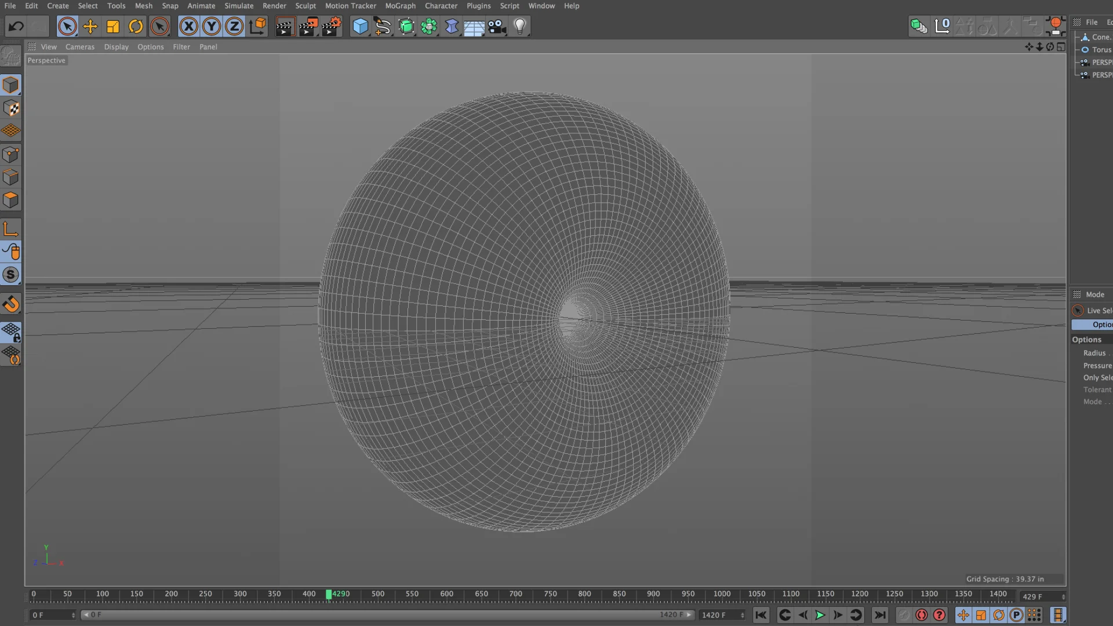Open the spline Pen tool
The width and height of the screenshot is (1113, 626).
point(383,27)
